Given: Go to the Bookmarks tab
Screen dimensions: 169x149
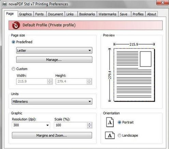Looking at the screenshot, I should [87, 14].
